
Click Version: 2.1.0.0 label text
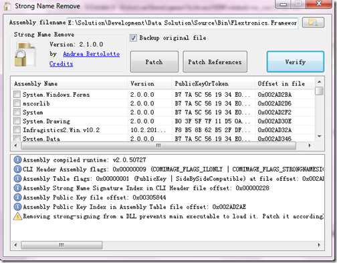pos(76,44)
